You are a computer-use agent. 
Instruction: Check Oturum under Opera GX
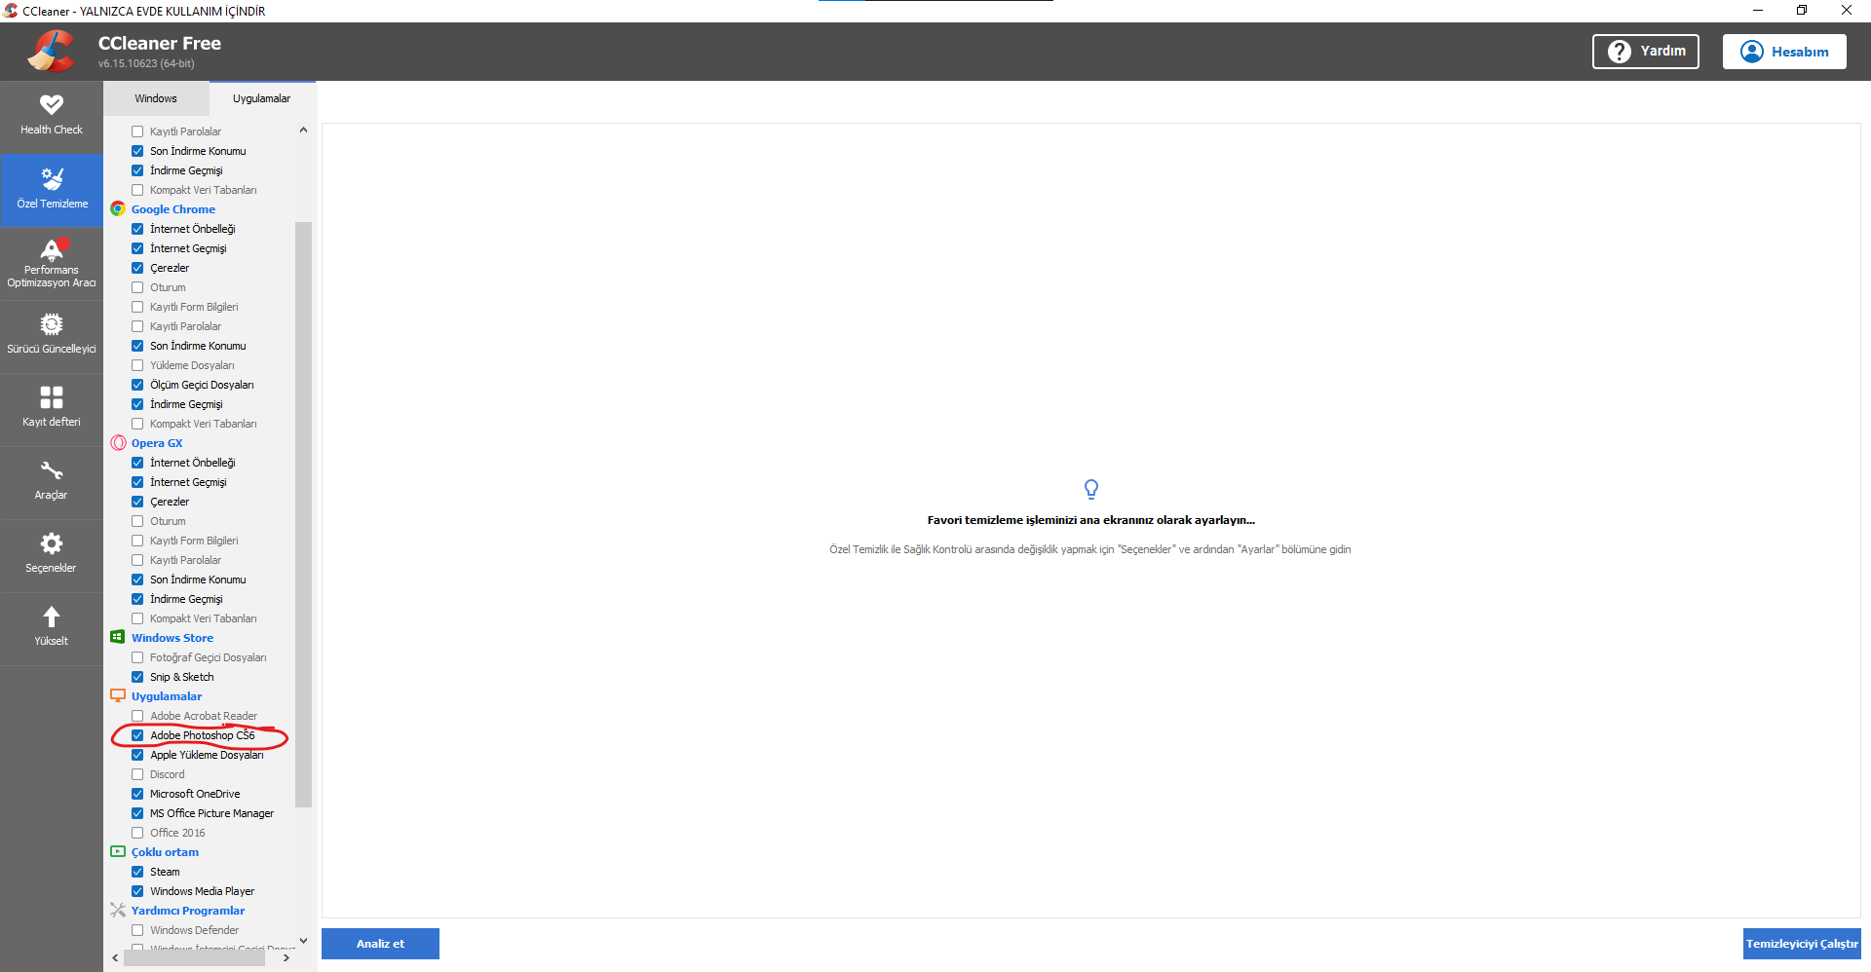pos(137,521)
